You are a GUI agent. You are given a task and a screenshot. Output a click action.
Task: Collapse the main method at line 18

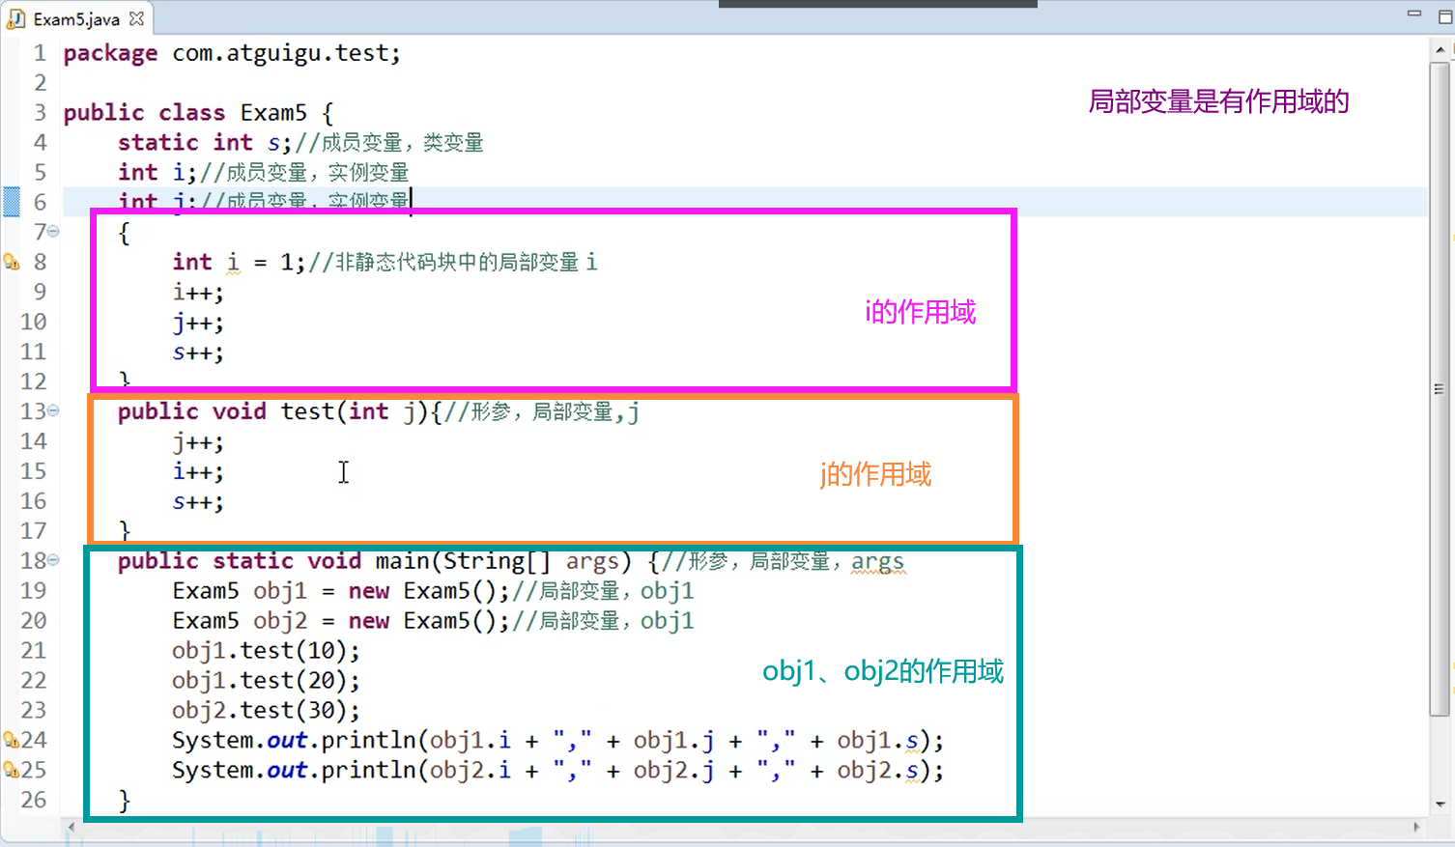point(53,560)
